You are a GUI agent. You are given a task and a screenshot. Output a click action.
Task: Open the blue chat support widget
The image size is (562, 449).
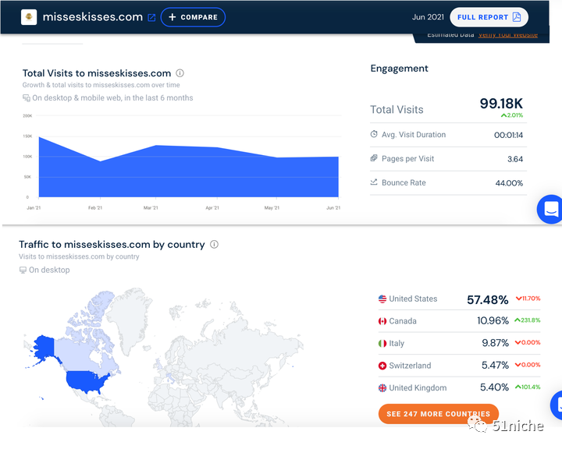click(551, 210)
